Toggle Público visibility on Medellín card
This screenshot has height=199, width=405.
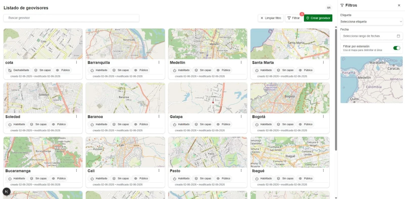point(223,70)
